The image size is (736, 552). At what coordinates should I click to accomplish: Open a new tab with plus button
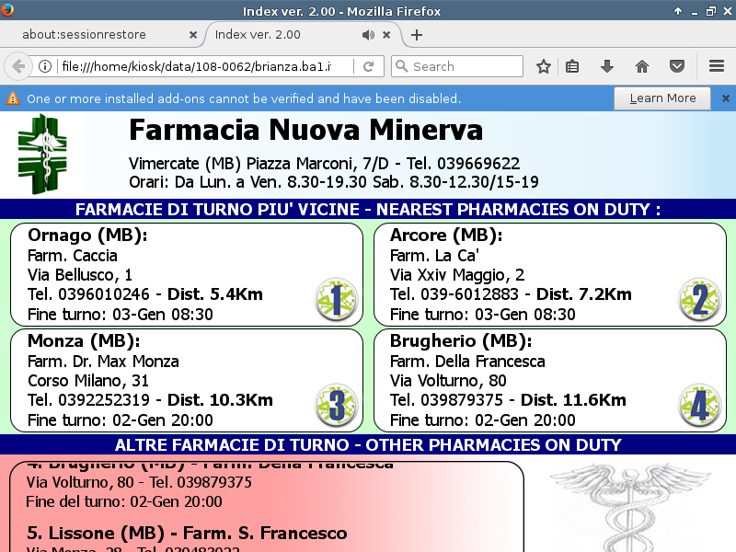tap(417, 35)
